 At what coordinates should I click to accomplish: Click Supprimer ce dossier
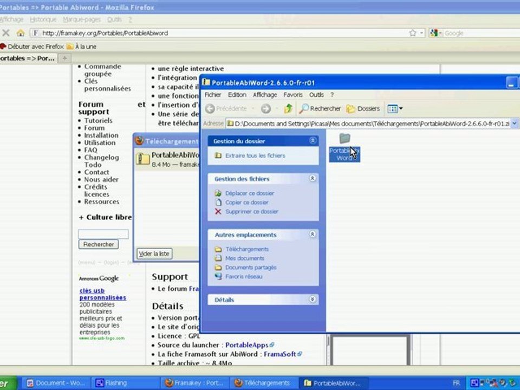click(x=252, y=212)
